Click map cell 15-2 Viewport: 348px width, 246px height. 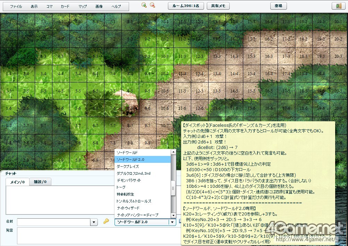[x=252, y=39]
